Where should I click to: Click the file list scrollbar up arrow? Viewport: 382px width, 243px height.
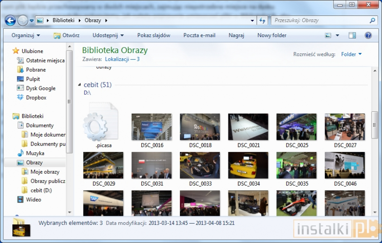click(x=375, y=71)
